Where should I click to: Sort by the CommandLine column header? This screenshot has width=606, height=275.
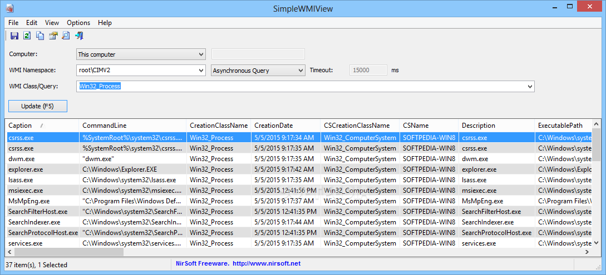point(132,126)
